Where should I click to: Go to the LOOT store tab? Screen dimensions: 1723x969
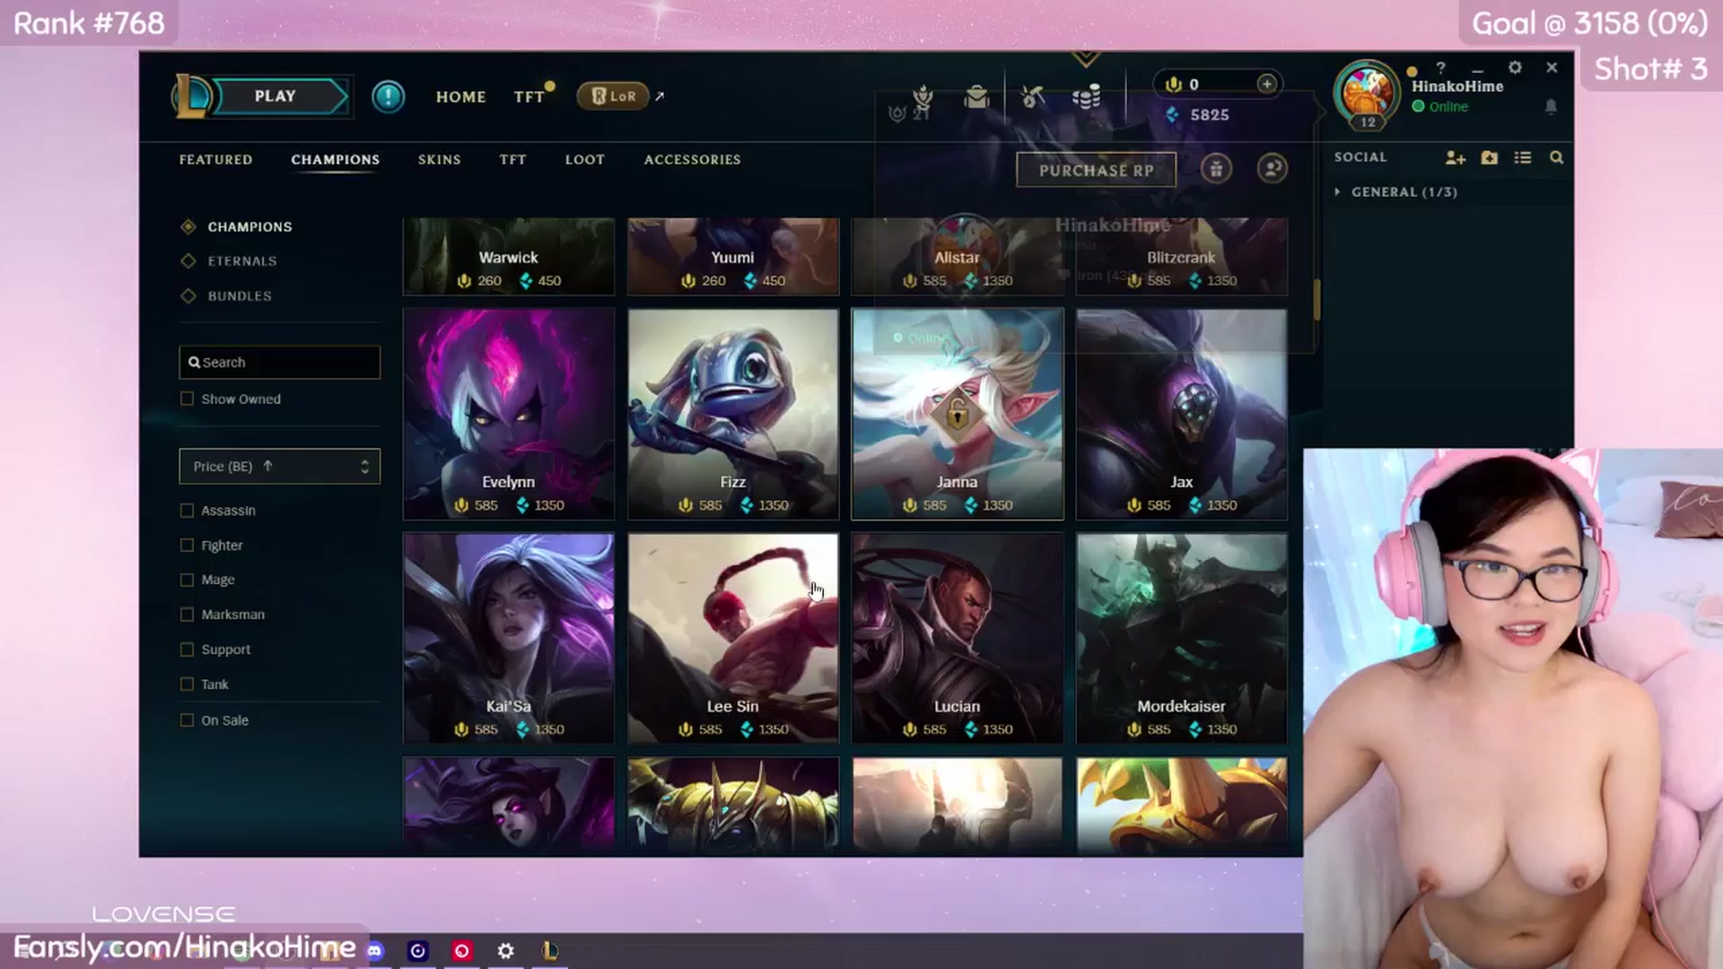pos(585,160)
